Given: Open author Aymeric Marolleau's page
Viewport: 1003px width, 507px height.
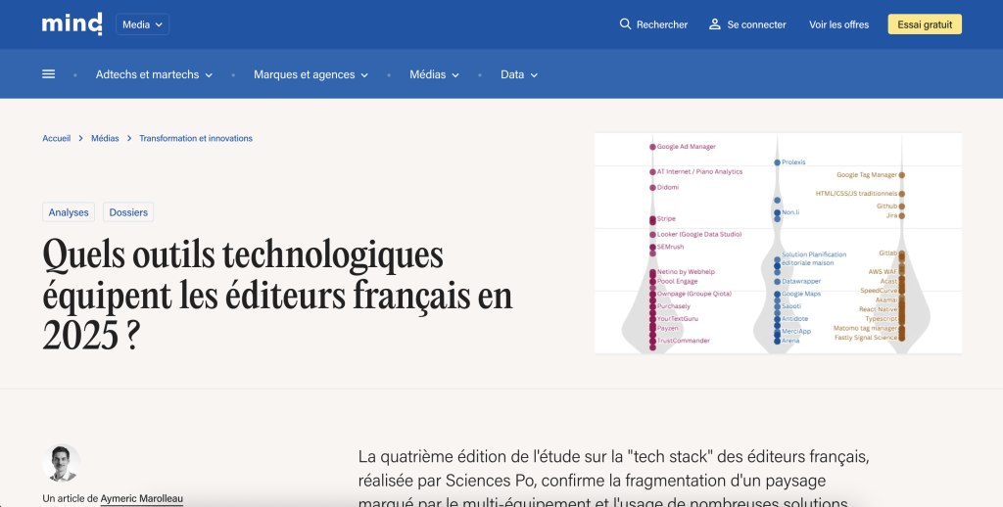Looking at the screenshot, I should click(x=141, y=498).
